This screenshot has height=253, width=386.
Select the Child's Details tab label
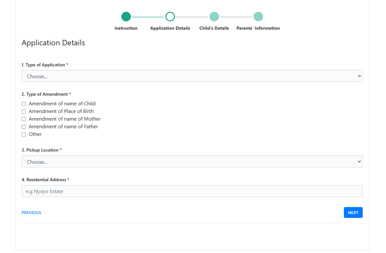214,28
